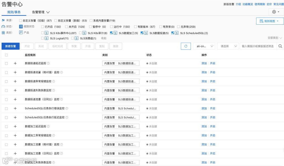This screenshot has width=284, height=166.
Task: Expand the 数据加工流量（日同比）监控 row
Action: [x=15, y=153]
